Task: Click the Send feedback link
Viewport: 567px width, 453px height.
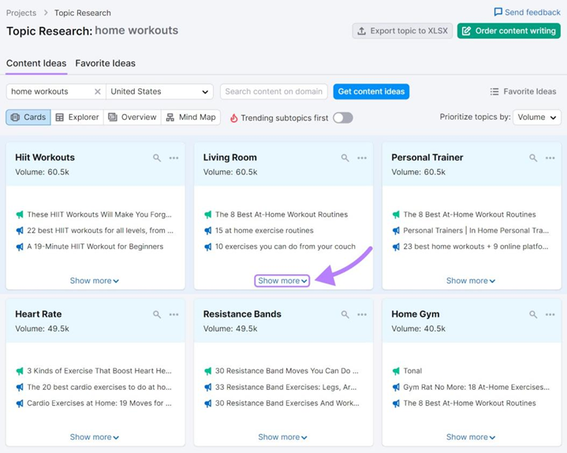Action: [527, 12]
